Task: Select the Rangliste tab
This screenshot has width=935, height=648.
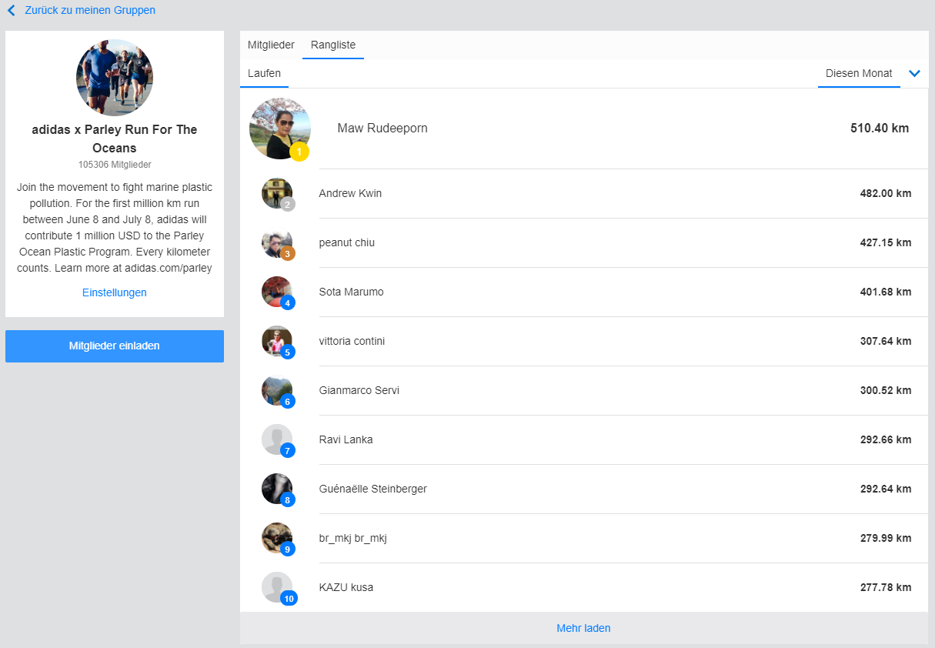Action: pos(333,45)
